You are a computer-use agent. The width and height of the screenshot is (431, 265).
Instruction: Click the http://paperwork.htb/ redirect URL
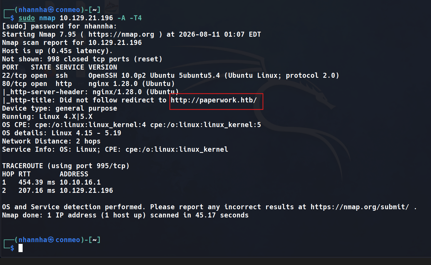click(214, 100)
